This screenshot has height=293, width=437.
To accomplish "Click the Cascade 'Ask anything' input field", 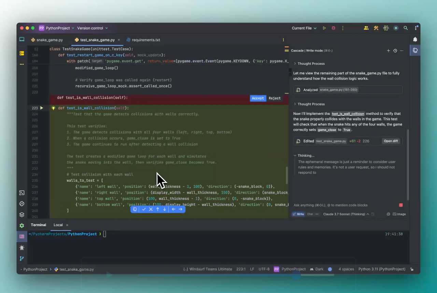I will click(x=345, y=205).
